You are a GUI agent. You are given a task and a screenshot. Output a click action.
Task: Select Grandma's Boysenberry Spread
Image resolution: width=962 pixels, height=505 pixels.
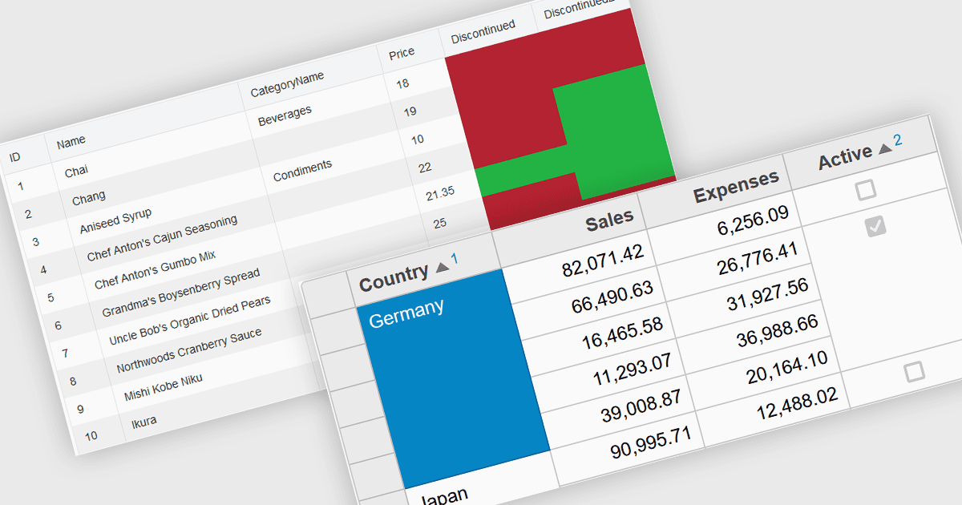pyautogui.click(x=180, y=293)
